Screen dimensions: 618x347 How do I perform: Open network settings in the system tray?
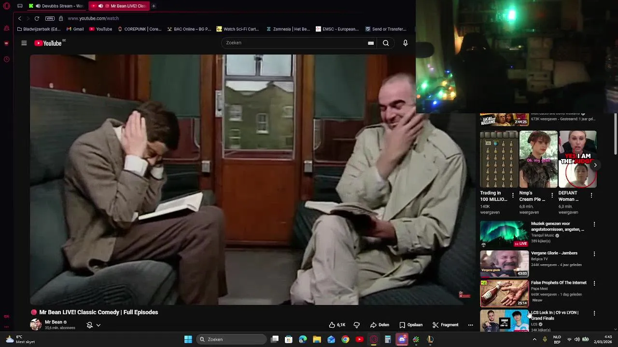[x=569, y=339]
